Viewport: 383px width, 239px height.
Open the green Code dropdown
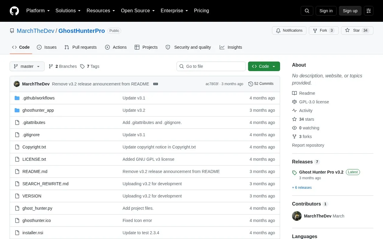(264, 66)
